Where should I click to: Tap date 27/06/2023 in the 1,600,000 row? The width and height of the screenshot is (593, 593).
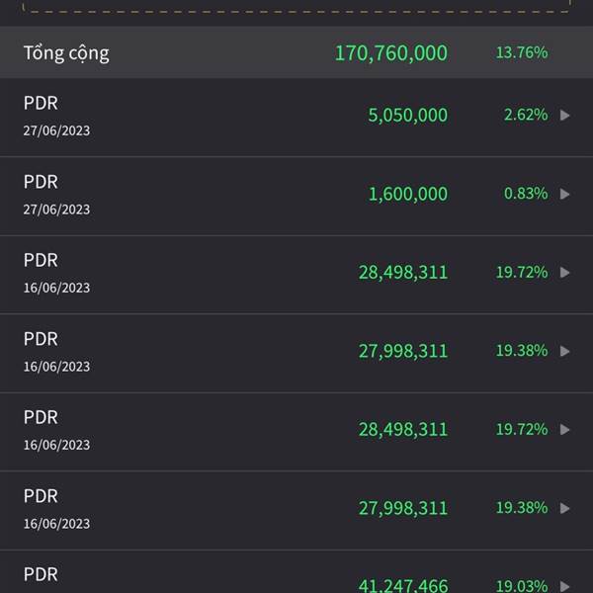[x=56, y=210]
